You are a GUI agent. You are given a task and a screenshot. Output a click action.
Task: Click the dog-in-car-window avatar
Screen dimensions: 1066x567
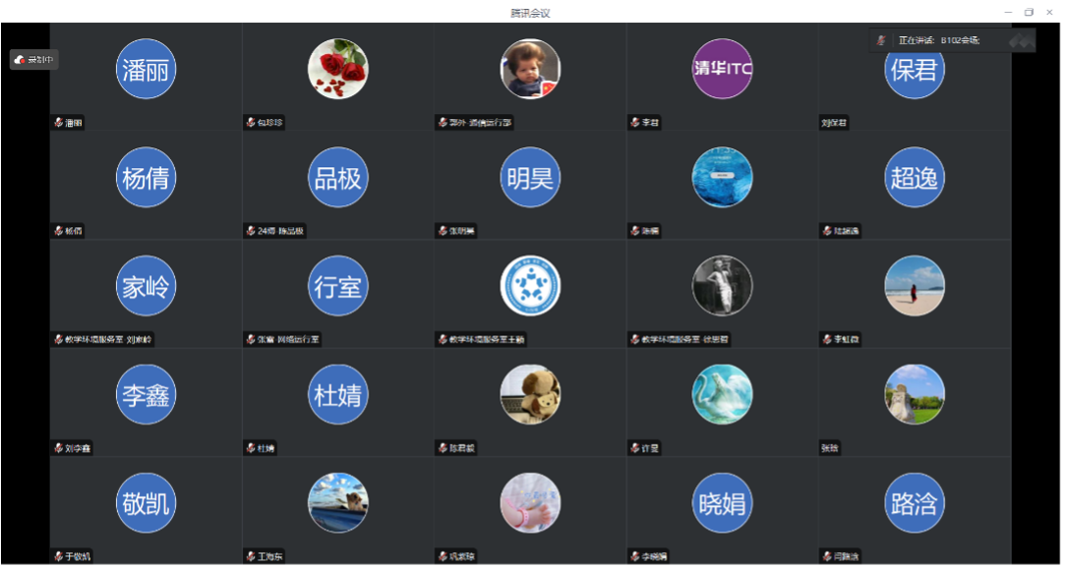338,503
